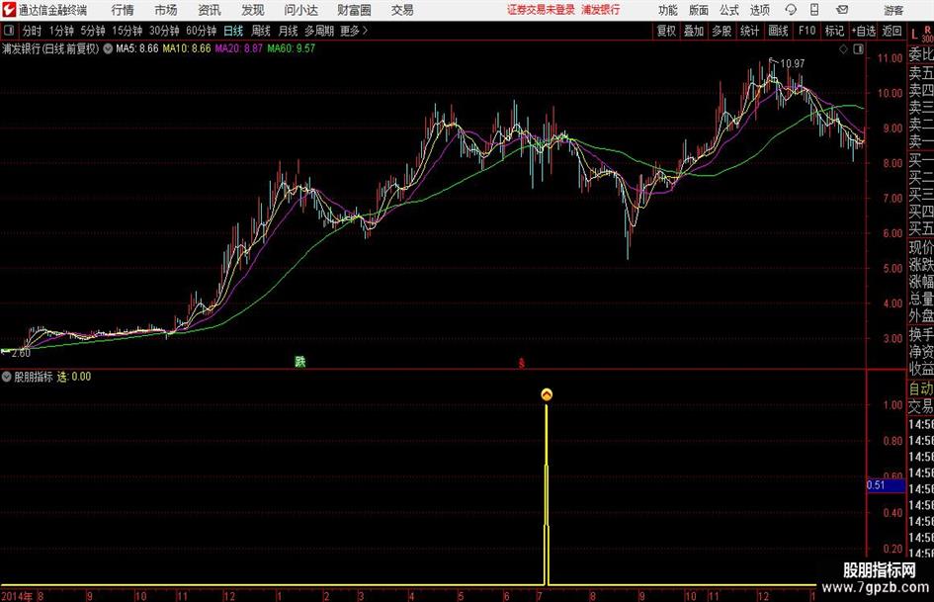
Task: Click the 复权 toolbar button
Action: click(666, 31)
